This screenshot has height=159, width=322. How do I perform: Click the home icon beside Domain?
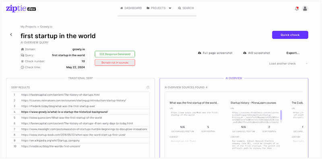point(23,49)
